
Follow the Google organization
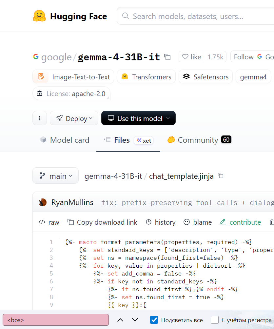pos(252,57)
